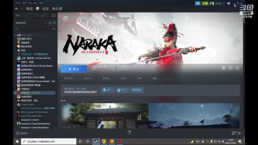This screenshot has width=258, height=145.
Task: Focus the library search field
Action: (x=34, y=29)
